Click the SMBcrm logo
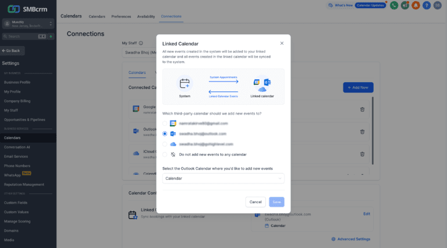 coord(27,9)
